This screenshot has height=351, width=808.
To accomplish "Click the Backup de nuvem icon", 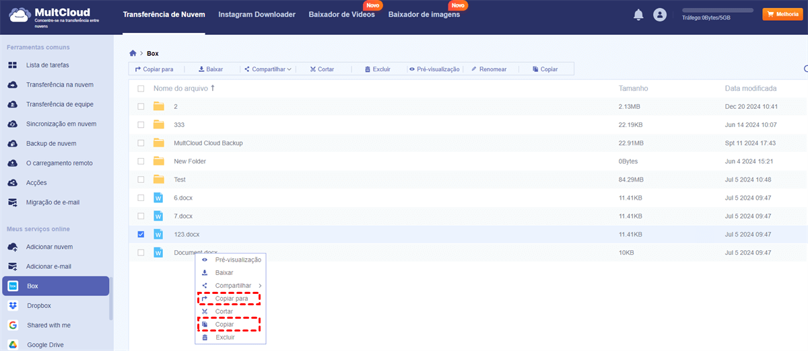I will tap(12, 143).
